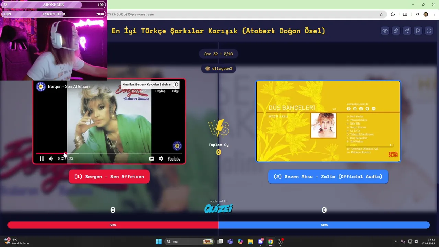This screenshot has width=439, height=247.
Task: Open Chrome three-dot menu
Action: (x=434, y=14)
